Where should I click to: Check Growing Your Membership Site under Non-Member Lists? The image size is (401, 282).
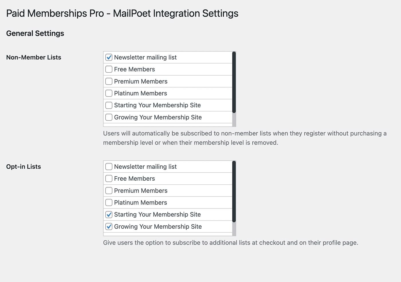click(109, 117)
